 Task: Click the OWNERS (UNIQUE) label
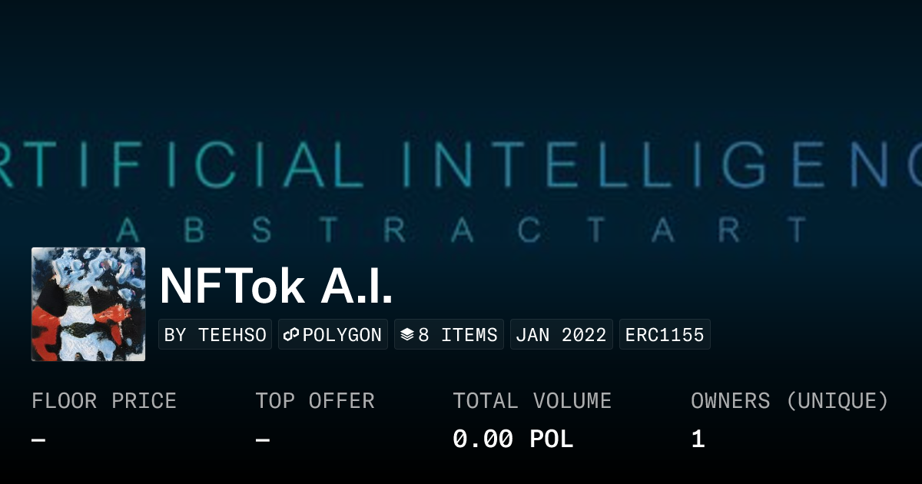click(x=790, y=401)
